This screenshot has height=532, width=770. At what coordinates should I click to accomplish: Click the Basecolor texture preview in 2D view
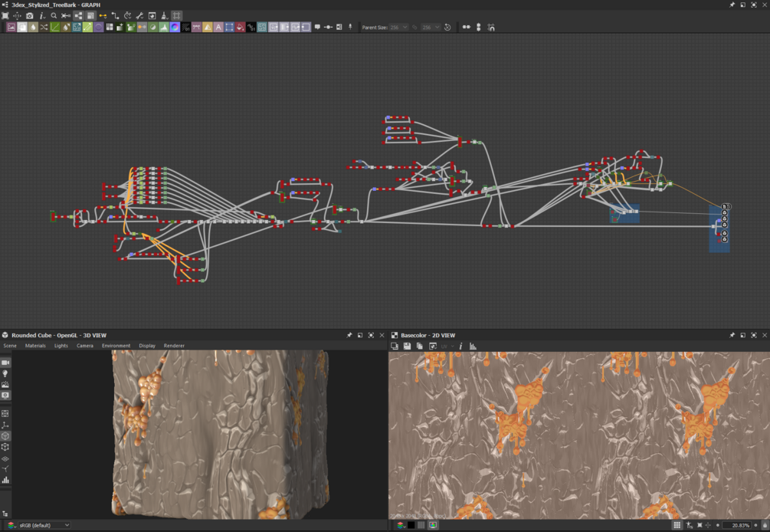tap(579, 435)
